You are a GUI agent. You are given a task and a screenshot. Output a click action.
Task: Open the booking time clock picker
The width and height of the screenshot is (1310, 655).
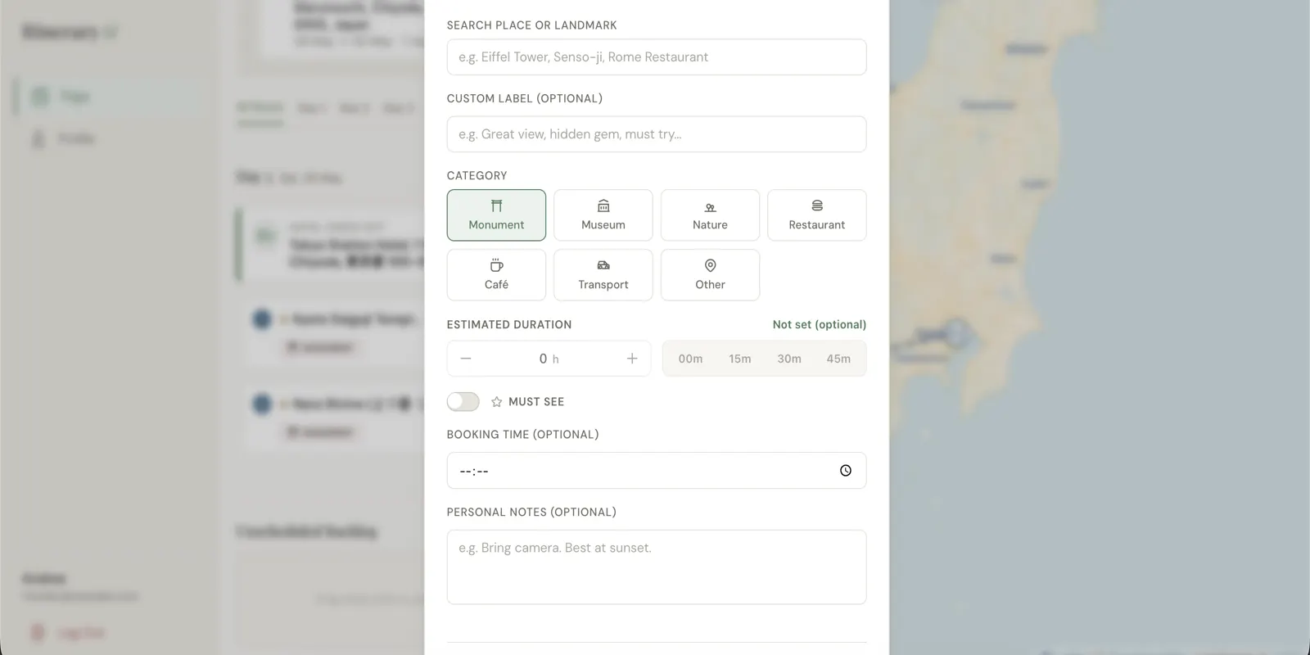coord(846,471)
